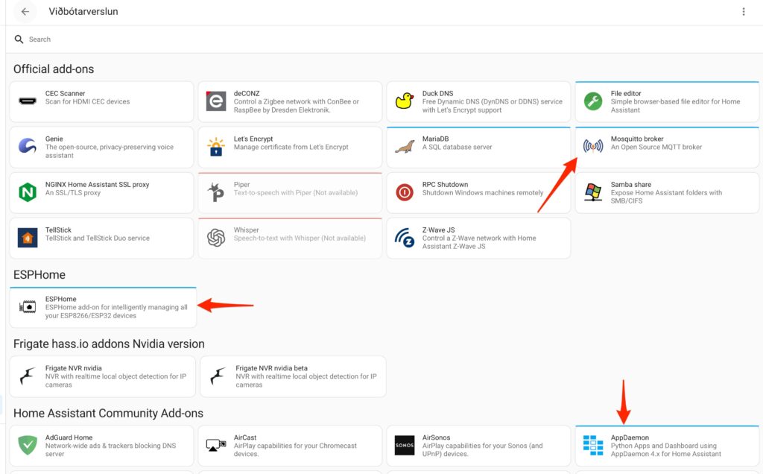Open the Genie voice assistant add-on
Image resolution: width=763 pixels, height=474 pixels.
pos(101,146)
